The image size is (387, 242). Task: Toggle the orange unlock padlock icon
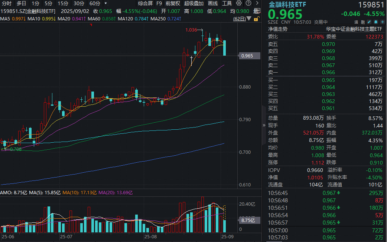point(256,19)
